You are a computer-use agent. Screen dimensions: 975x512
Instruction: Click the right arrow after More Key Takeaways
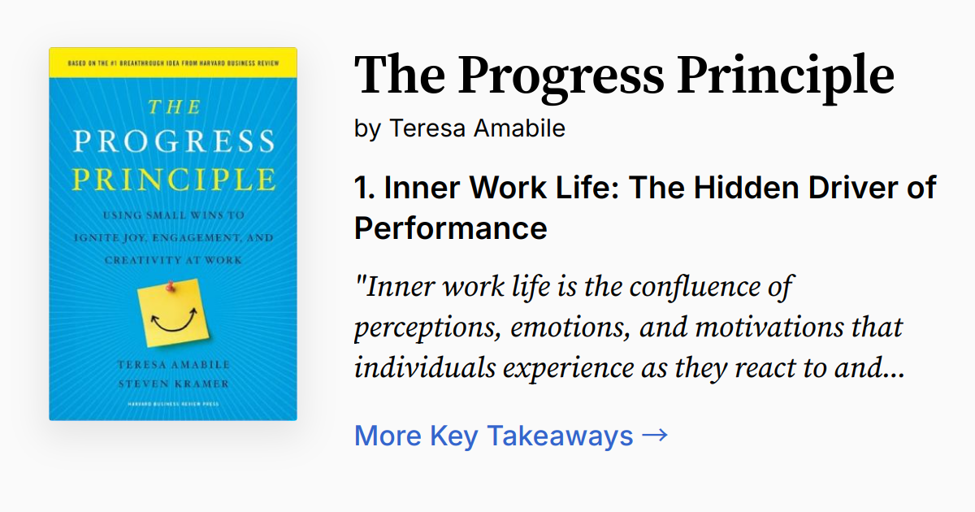click(x=655, y=436)
